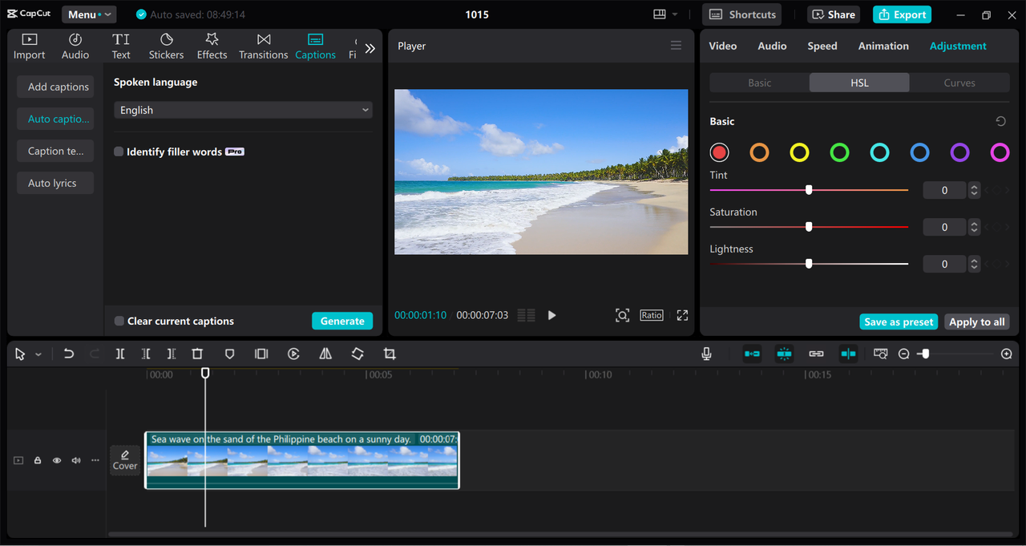Open the aspect Ratio selector
This screenshot has height=546, width=1026.
tap(652, 315)
